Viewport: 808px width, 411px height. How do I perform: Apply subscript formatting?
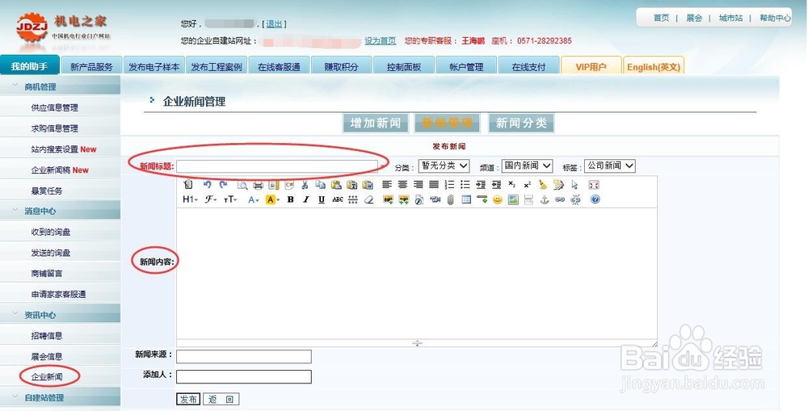(x=511, y=184)
